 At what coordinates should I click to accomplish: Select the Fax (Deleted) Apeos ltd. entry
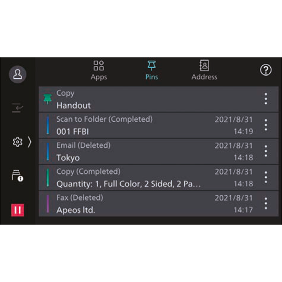pos(159,204)
